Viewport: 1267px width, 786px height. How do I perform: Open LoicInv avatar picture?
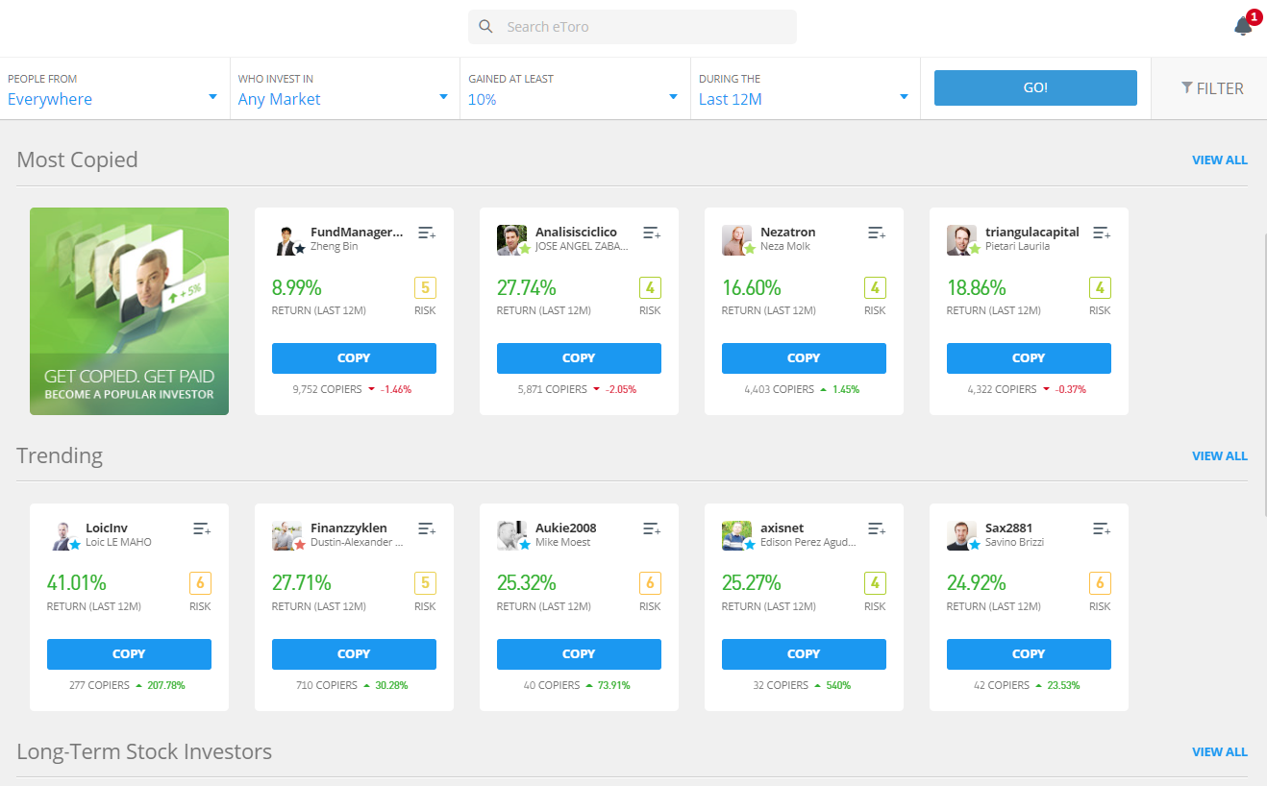point(62,536)
